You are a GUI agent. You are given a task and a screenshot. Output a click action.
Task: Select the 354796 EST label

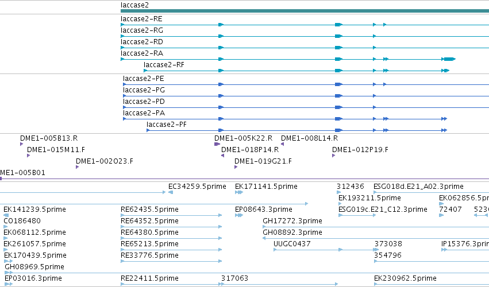[x=388, y=256]
